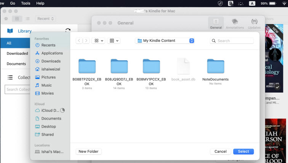
Task: Click Search Collections field
Action: point(18,89)
